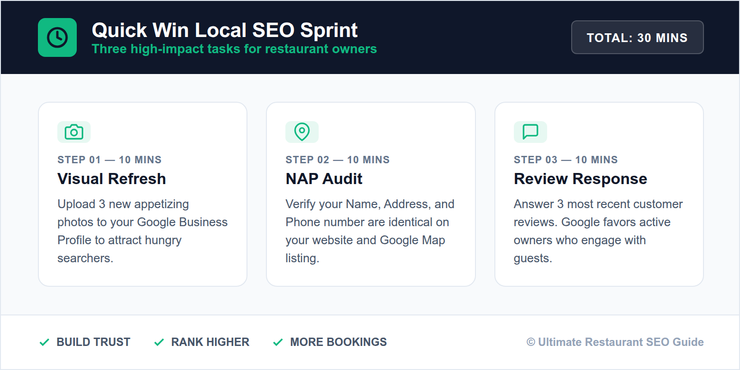The image size is (740, 370).
Task: Click the checkmark next to MORE BOOKINGS
Action: coord(278,342)
